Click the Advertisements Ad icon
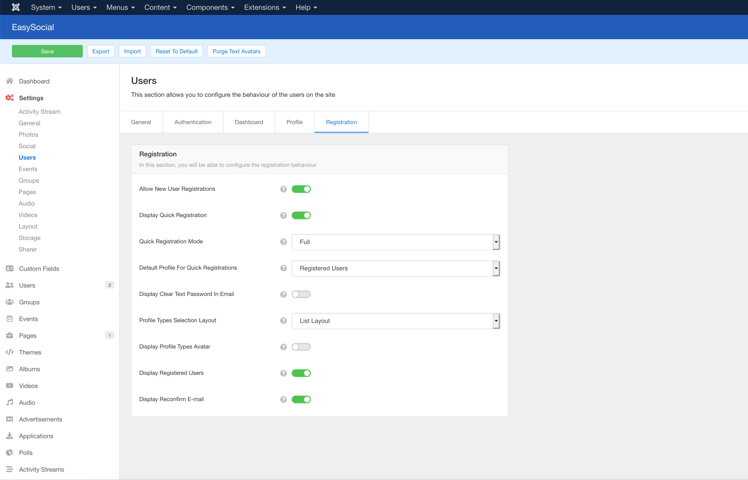This screenshot has width=748, height=480. 10,419
